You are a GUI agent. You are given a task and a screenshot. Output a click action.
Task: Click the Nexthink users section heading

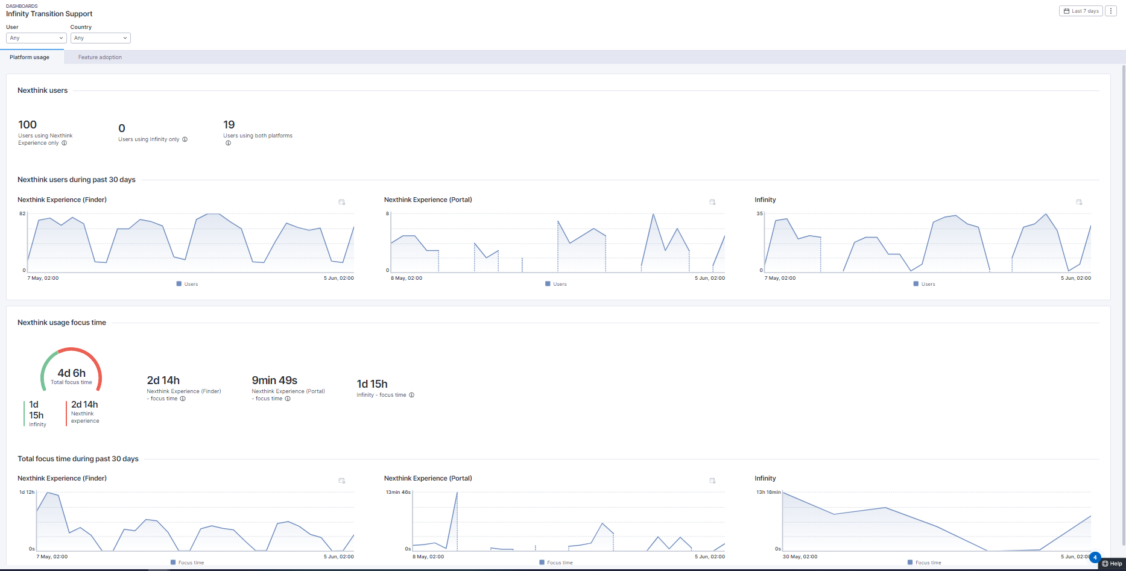42,90
